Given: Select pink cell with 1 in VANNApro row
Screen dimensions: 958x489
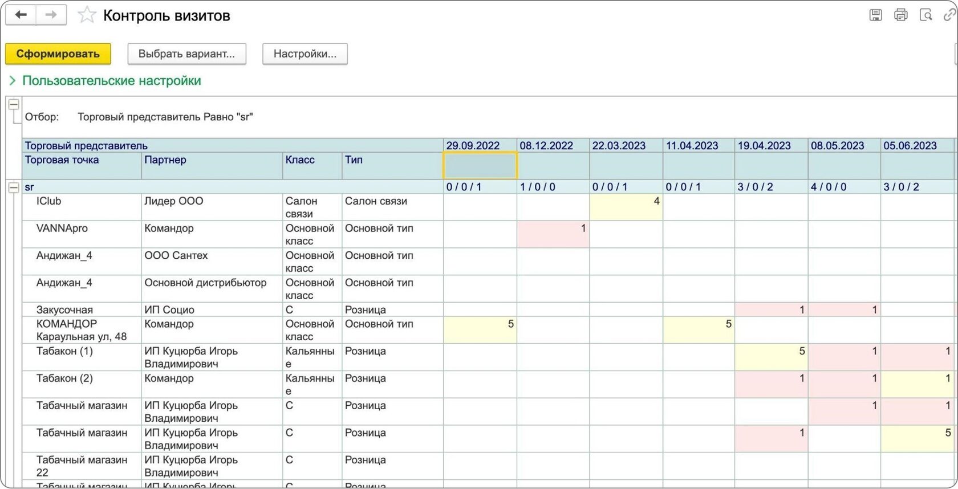Looking at the screenshot, I should [553, 234].
